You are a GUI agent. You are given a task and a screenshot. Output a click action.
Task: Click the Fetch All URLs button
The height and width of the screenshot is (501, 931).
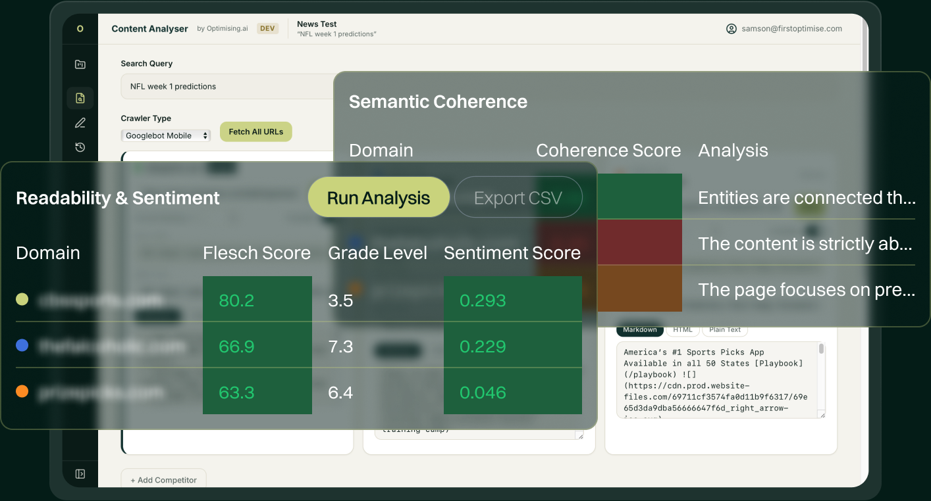[x=256, y=131]
